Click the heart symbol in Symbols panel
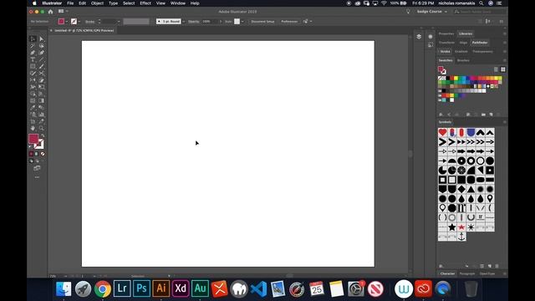 (x=442, y=132)
